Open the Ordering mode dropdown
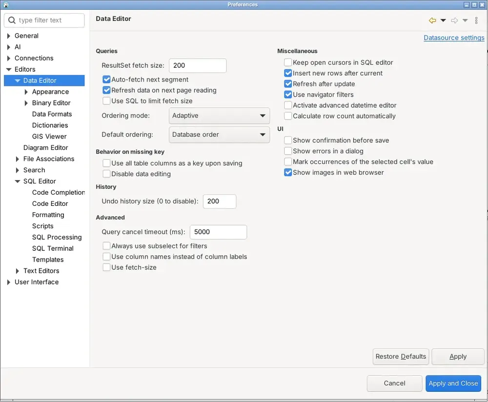The width and height of the screenshot is (488, 402). [x=219, y=116]
